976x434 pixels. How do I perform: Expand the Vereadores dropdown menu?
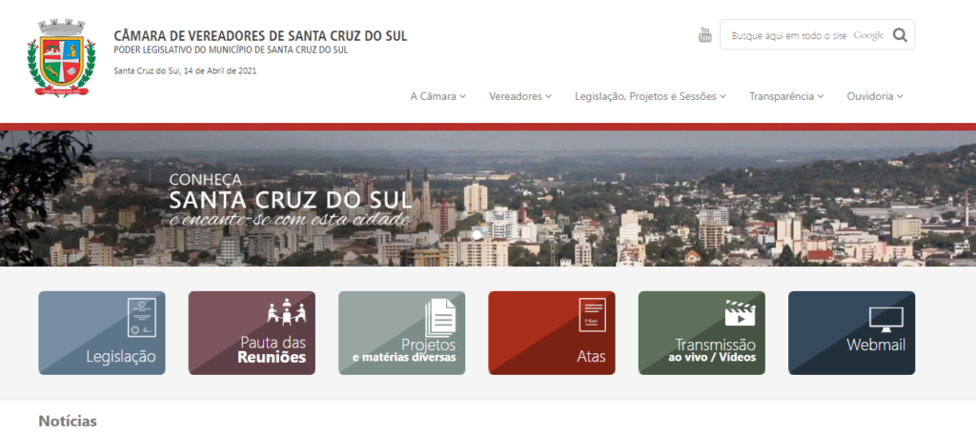[520, 96]
